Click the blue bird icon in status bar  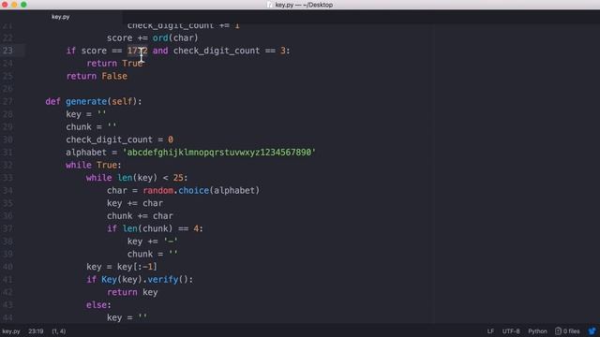tap(592, 331)
